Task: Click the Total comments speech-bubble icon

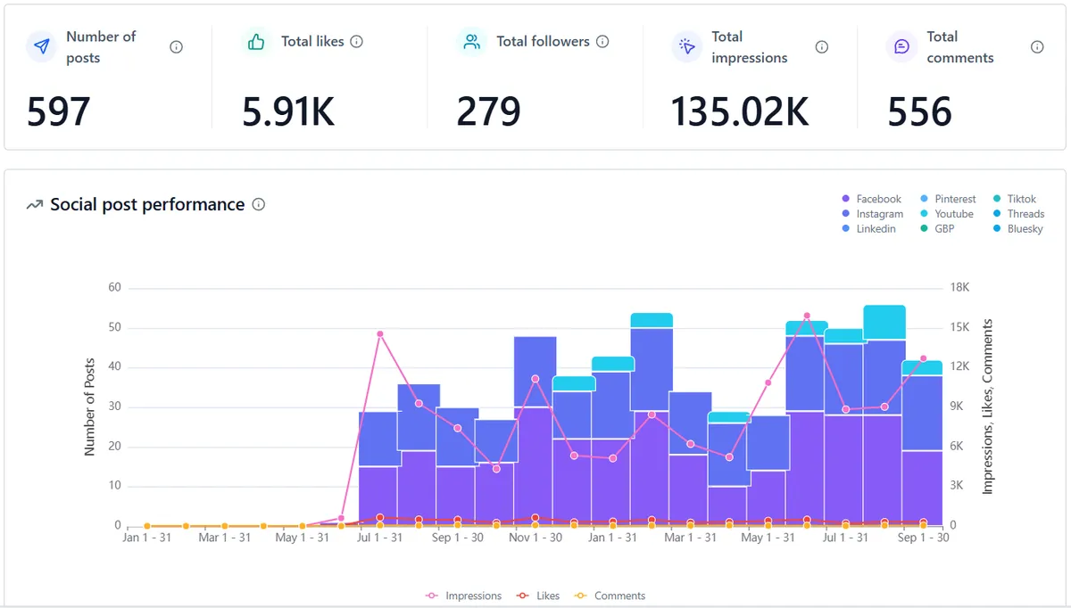Action: (x=902, y=47)
